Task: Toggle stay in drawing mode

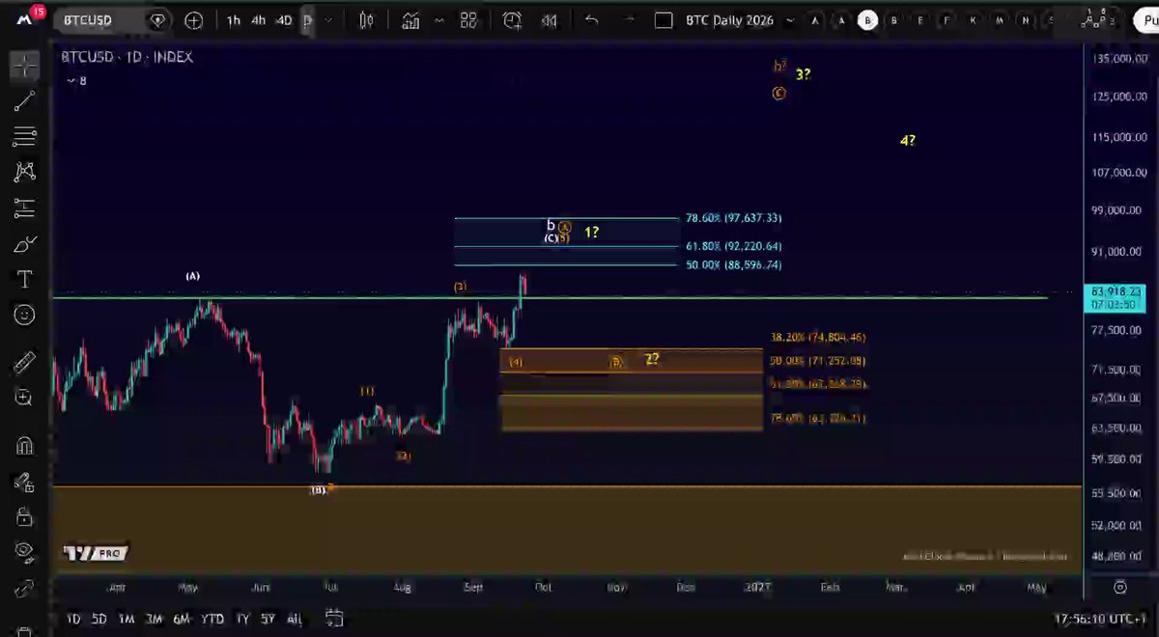Action: coord(25,482)
